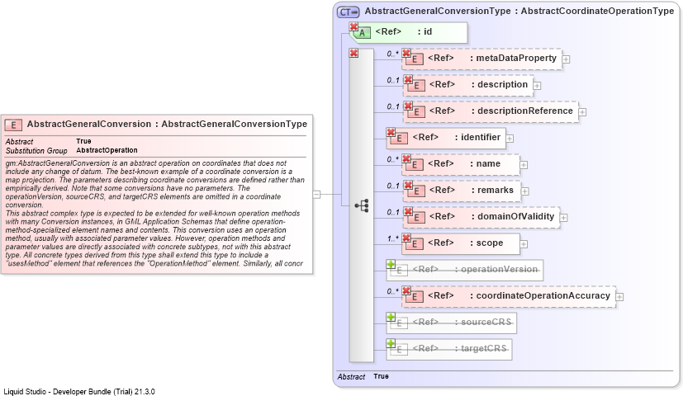Click the E icon beside remarks
This screenshot has height=396, width=683.
[416, 191]
